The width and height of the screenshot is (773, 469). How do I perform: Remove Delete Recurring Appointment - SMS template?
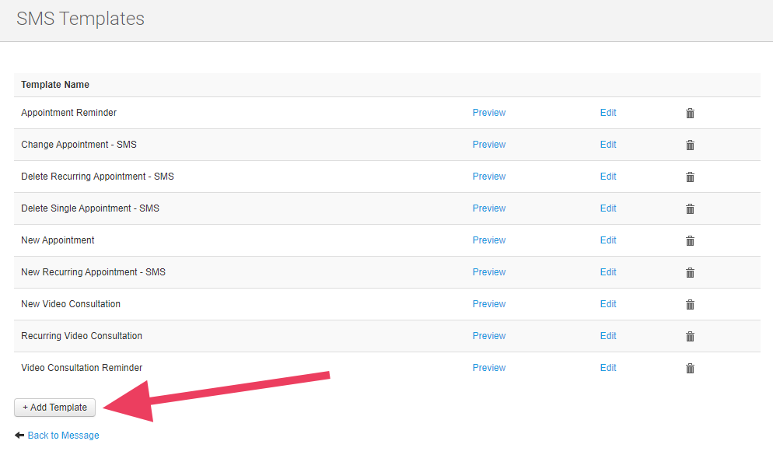point(690,177)
